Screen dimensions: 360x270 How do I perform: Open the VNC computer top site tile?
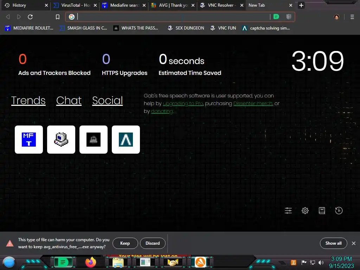click(61, 139)
